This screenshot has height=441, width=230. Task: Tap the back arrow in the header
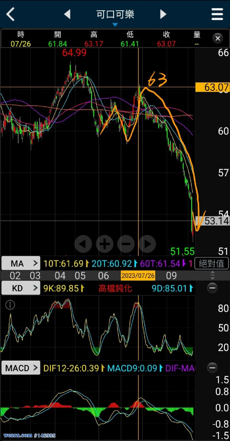10,14
